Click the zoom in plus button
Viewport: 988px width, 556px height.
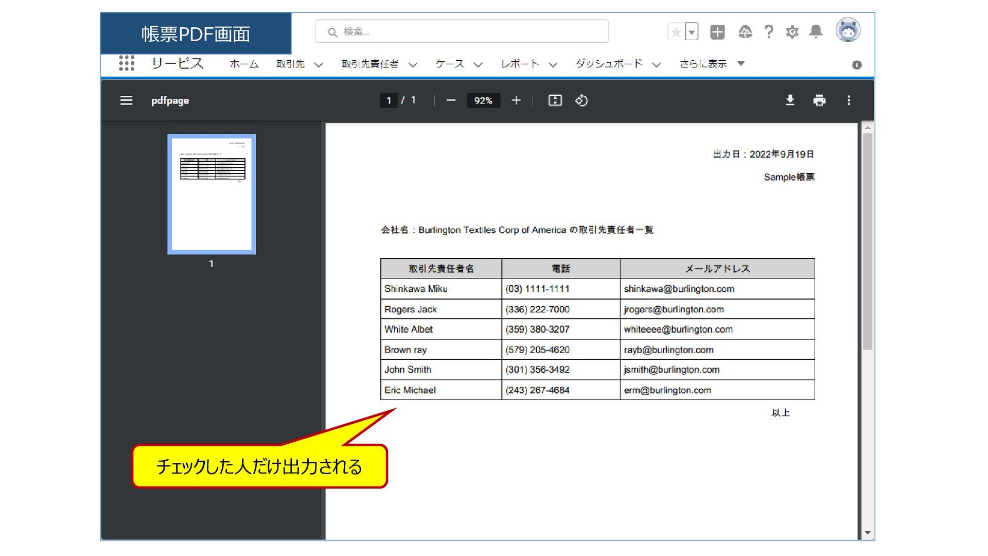point(516,100)
